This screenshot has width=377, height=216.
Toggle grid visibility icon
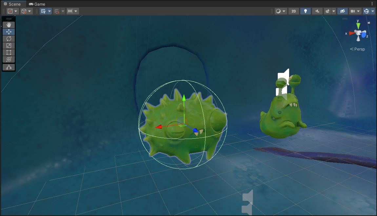(x=43, y=11)
